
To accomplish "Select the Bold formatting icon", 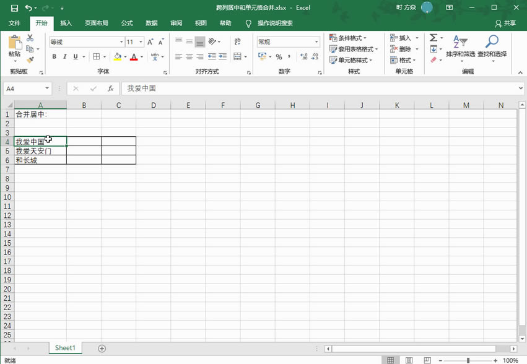I will tap(54, 56).
